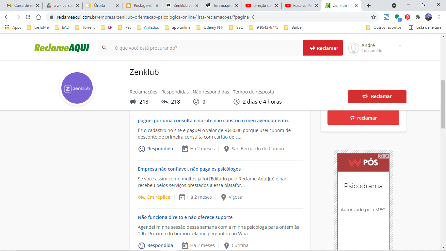Go back to previous page
Image resolution: width=446 pixels, height=251 pixels.
point(7,17)
